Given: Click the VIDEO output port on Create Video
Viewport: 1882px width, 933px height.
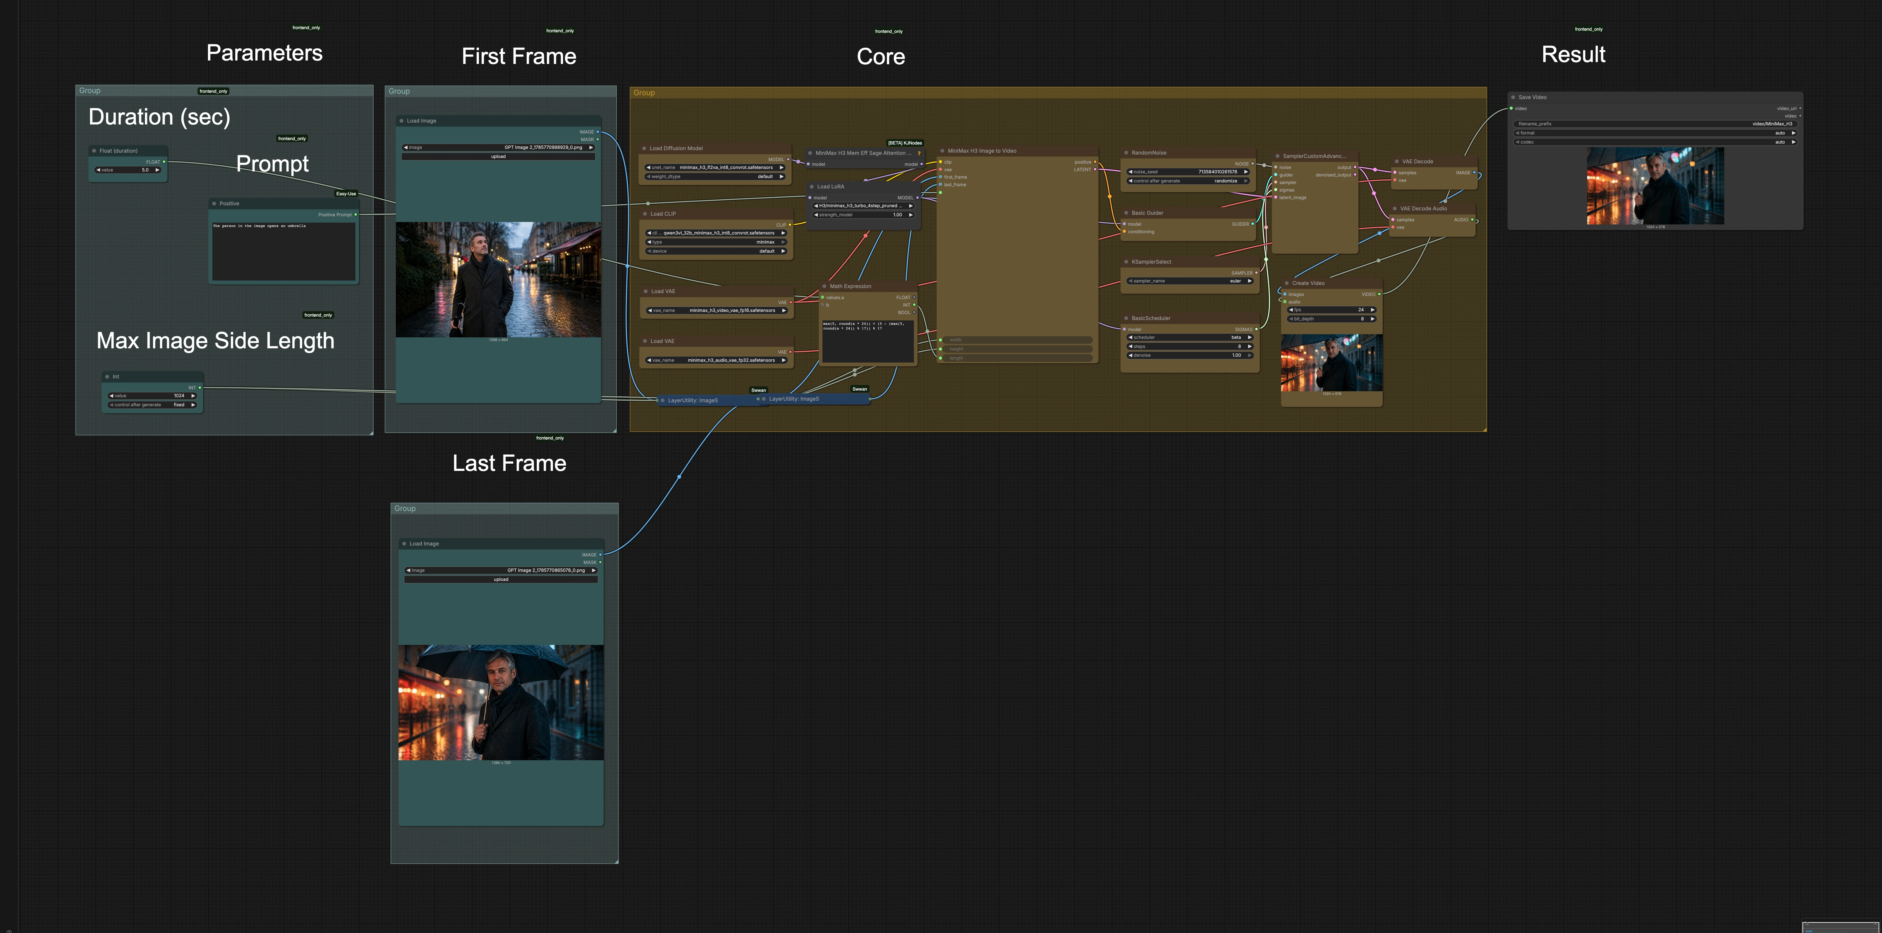Looking at the screenshot, I should click(x=1380, y=294).
